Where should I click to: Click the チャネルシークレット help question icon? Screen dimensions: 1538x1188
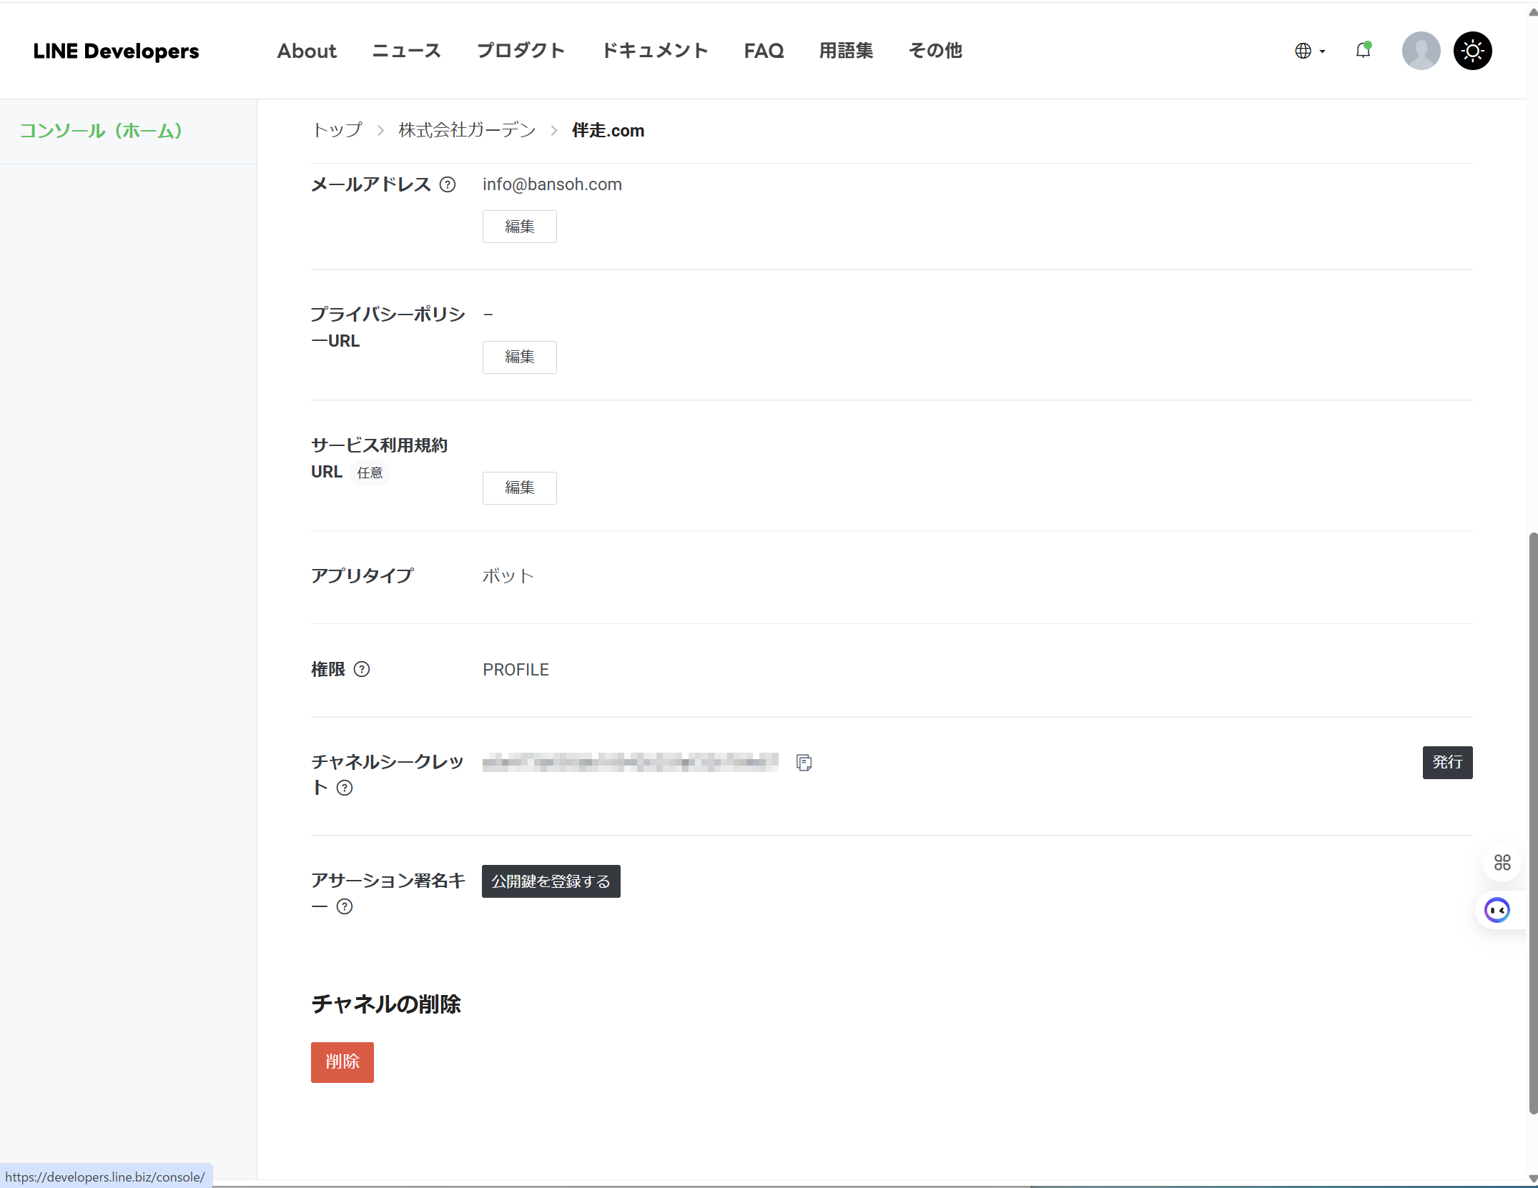click(x=345, y=788)
